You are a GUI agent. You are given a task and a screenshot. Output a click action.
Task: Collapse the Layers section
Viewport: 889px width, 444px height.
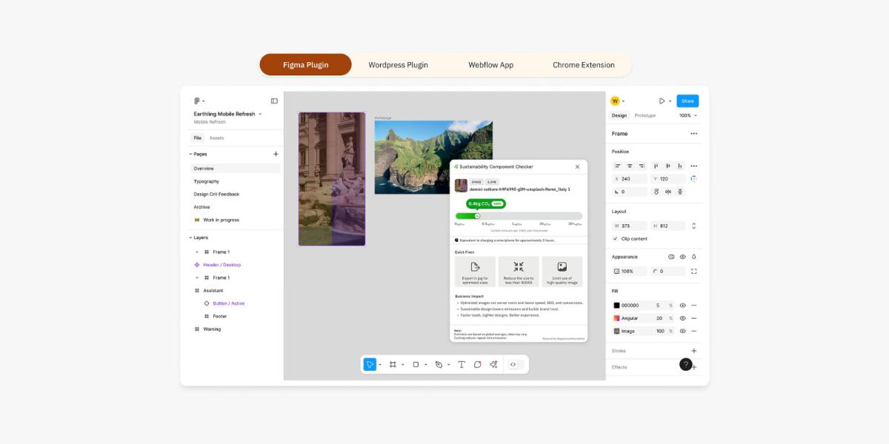click(190, 238)
